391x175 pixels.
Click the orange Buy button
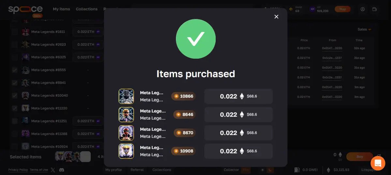[x=360, y=156]
